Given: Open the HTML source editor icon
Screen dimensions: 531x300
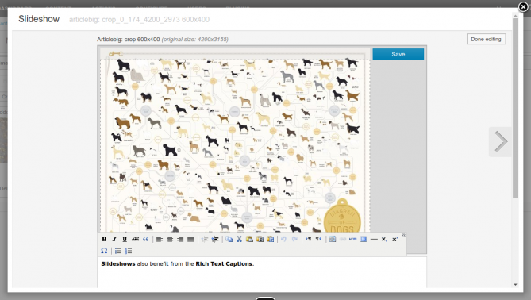Looking at the screenshot, I should pos(353,239).
